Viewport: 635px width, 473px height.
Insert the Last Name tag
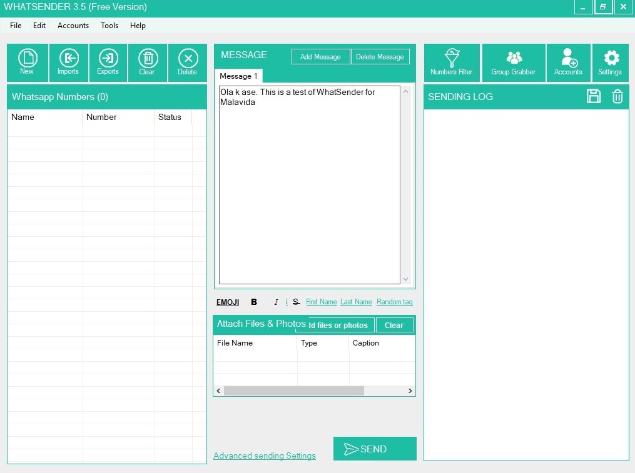pyautogui.click(x=356, y=302)
